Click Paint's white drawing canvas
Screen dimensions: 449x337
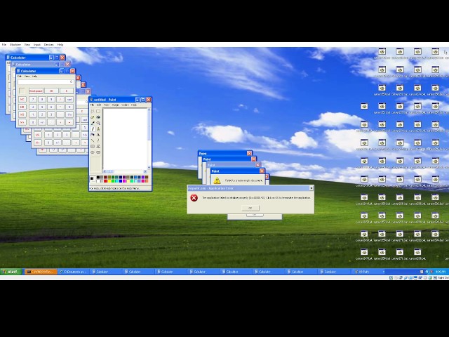pos(125,139)
